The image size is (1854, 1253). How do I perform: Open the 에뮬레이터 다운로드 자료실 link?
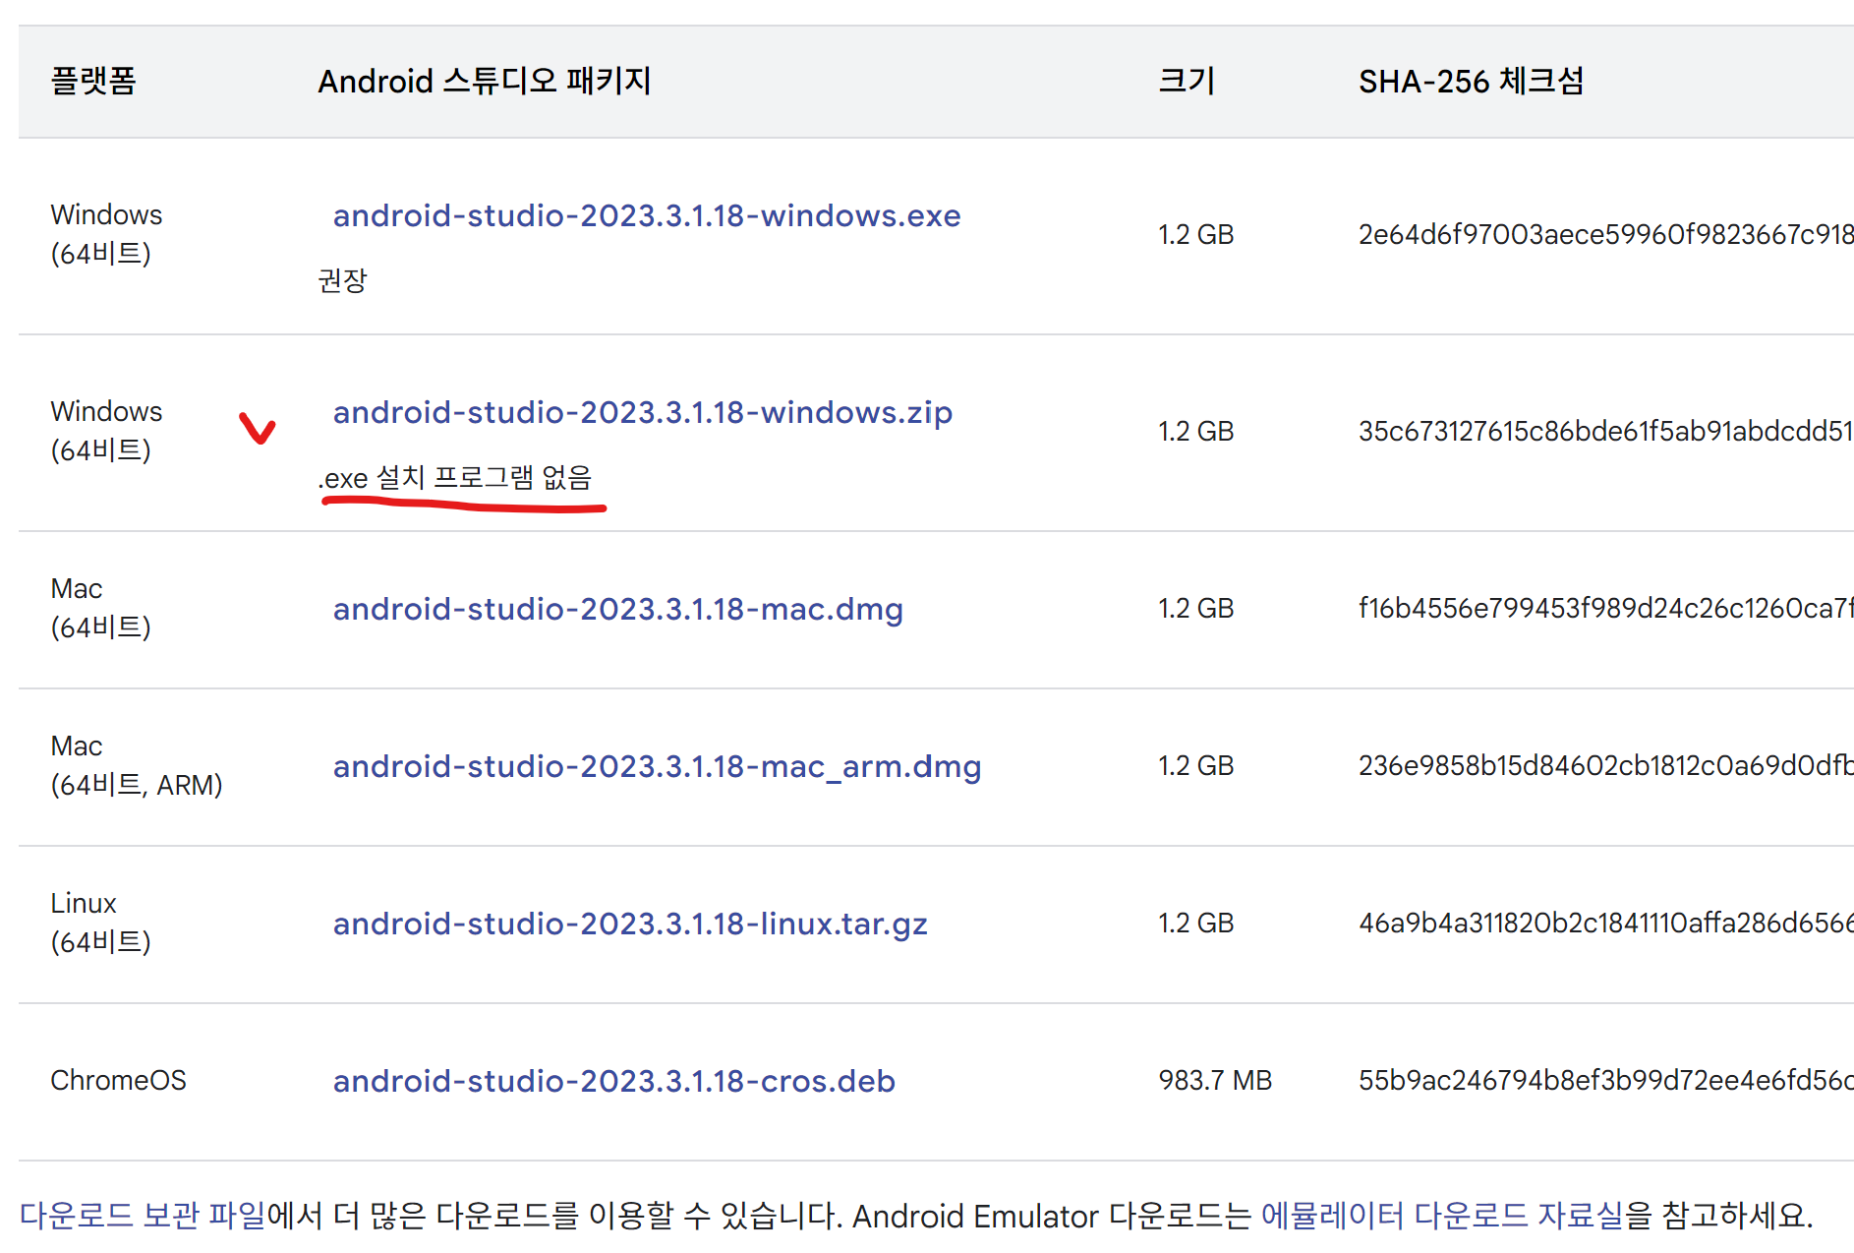pyautogui.click(x=1442, y=1216)
